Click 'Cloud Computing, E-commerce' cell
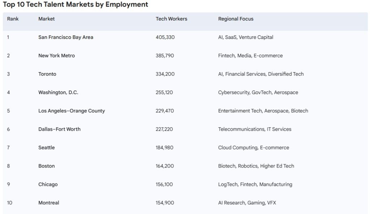Image resolution: width=370 pixels, height=214 pixels. click(254, 148)
